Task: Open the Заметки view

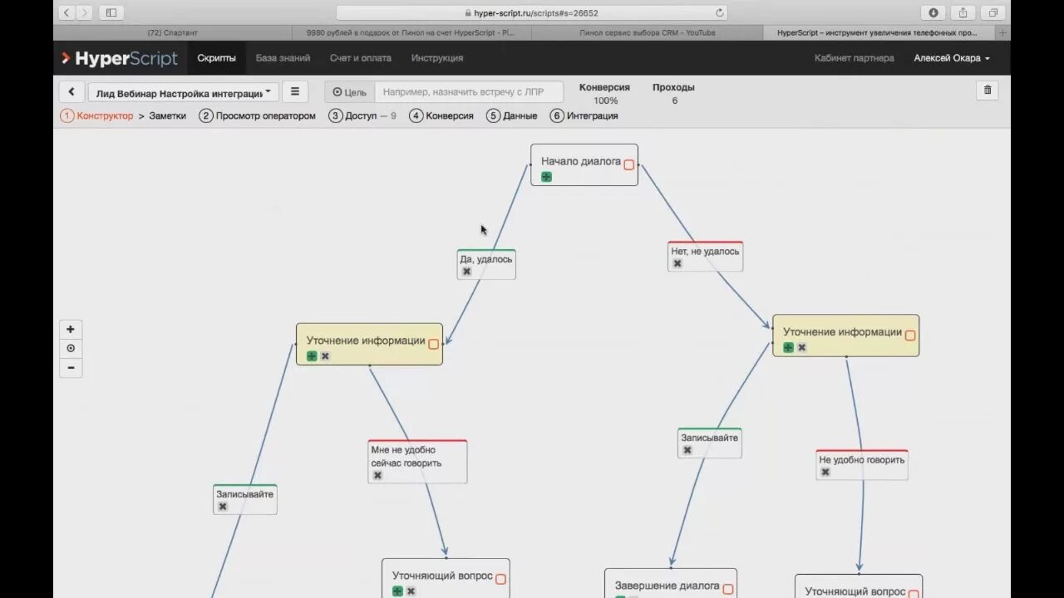Action: tap(168, 115)
